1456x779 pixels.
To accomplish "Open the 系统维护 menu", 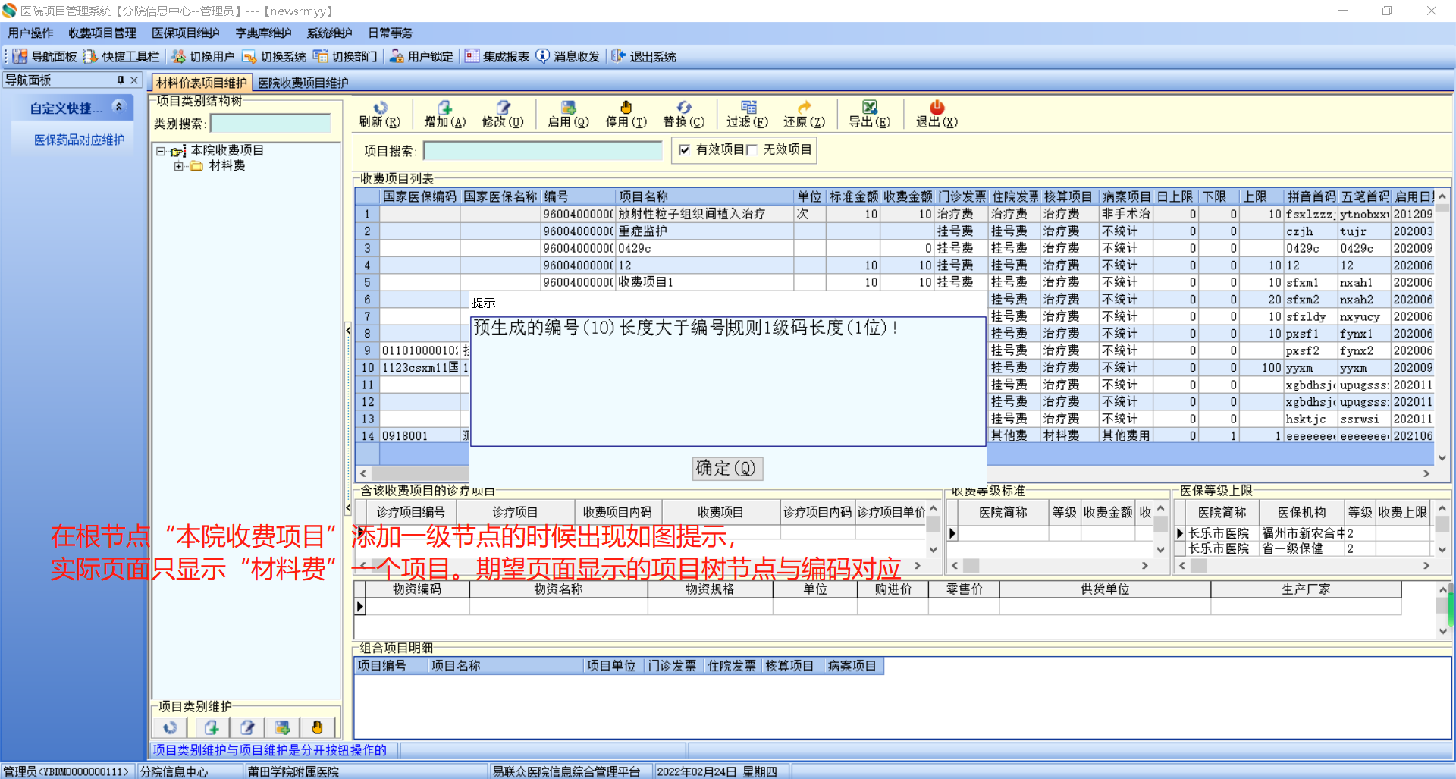I will click(330, 33).
